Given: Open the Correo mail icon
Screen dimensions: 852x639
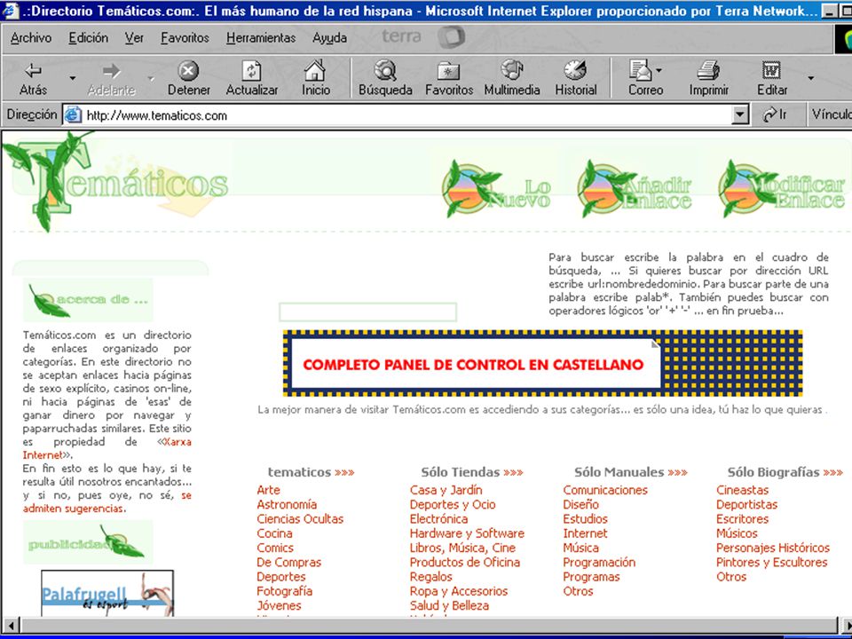Looking at the screenshot, I should pos(643,70).
